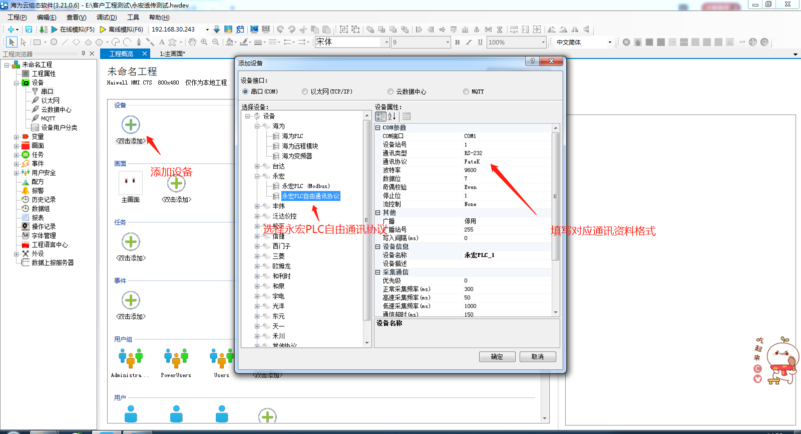The width and height of the screenshot is (801, 434).
Task: Select the straight line drawing tool
Action: [65, 42]
